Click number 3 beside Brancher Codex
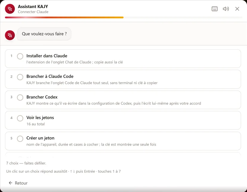This screenshot has width=247, height=192. [11, 97]
